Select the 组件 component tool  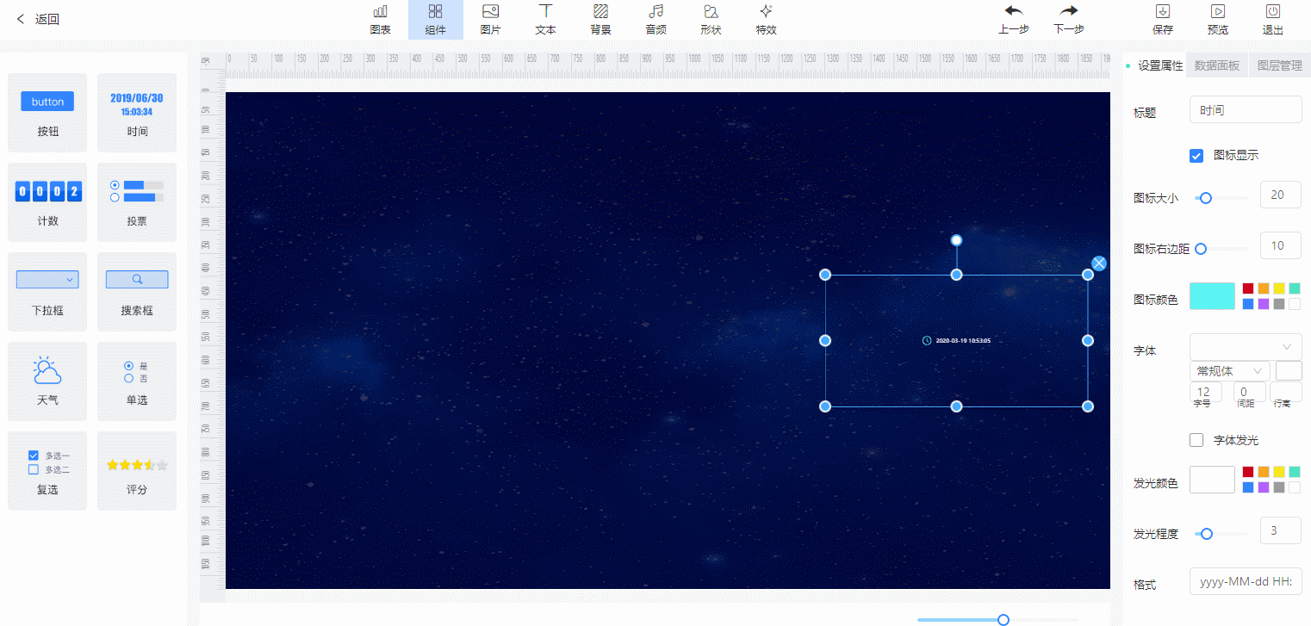pos(435,20)
